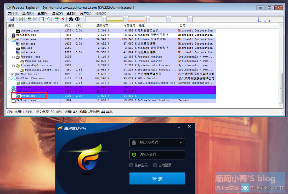Select the lol.exe process row
The image size is (288, 194).
coord(111,92)
